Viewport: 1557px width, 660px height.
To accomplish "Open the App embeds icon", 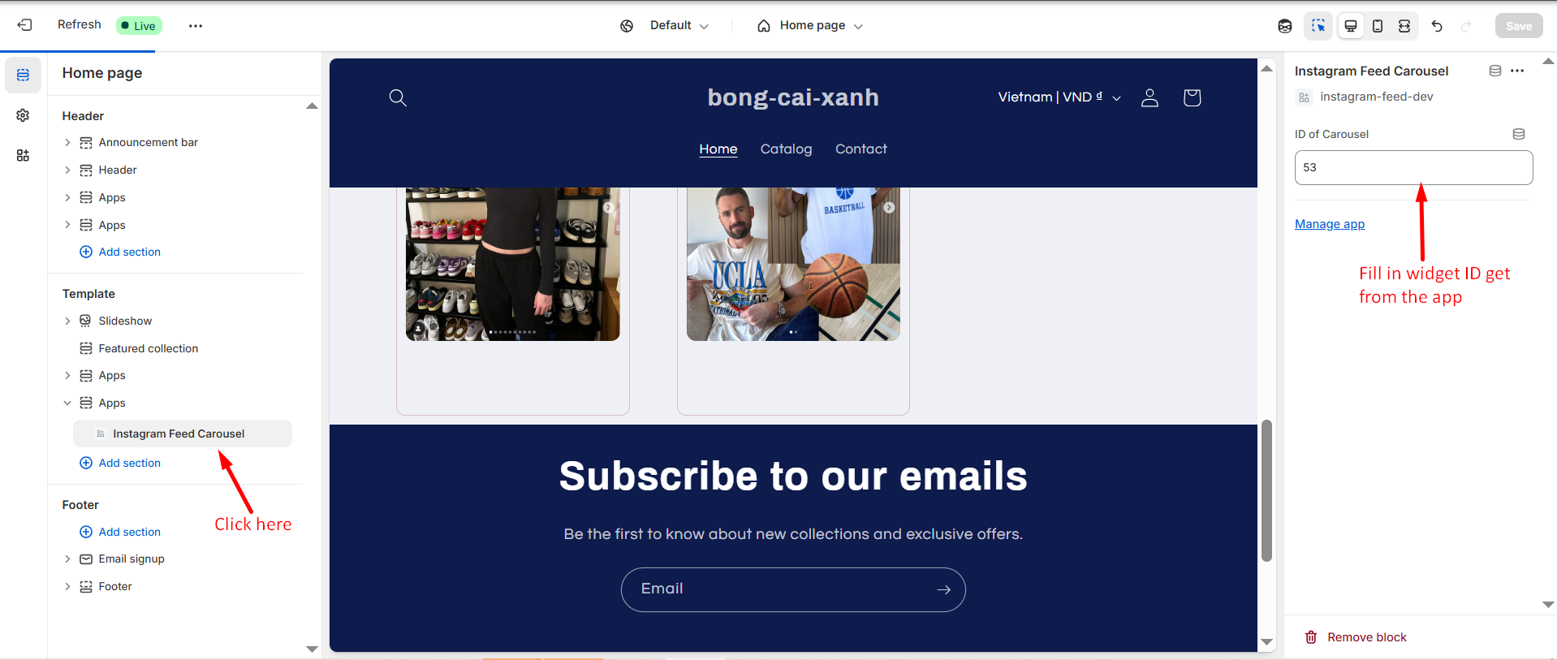I will coord(23,155).
